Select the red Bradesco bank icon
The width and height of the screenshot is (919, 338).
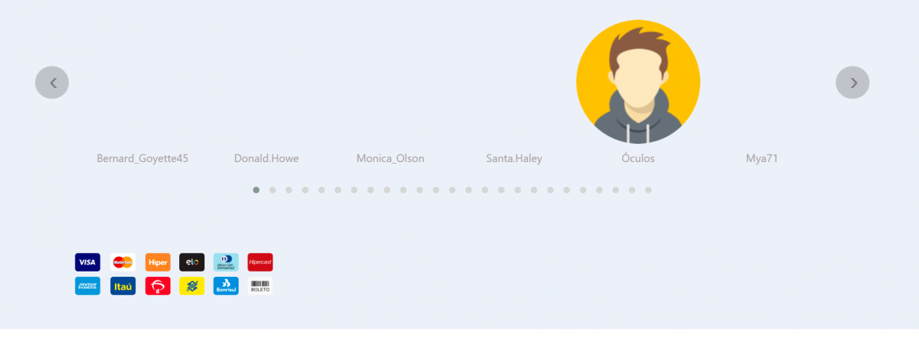(158, 286)
